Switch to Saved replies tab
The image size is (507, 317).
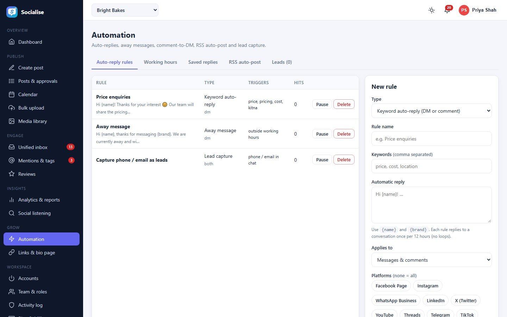pyautogui.click(x=203, y=62)
